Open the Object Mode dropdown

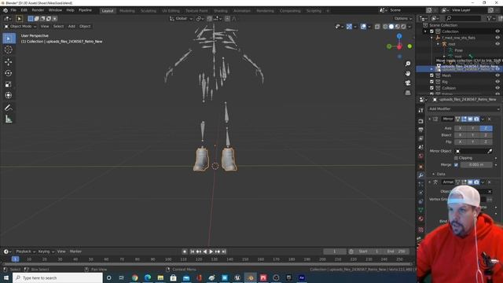tap(20, 26)
